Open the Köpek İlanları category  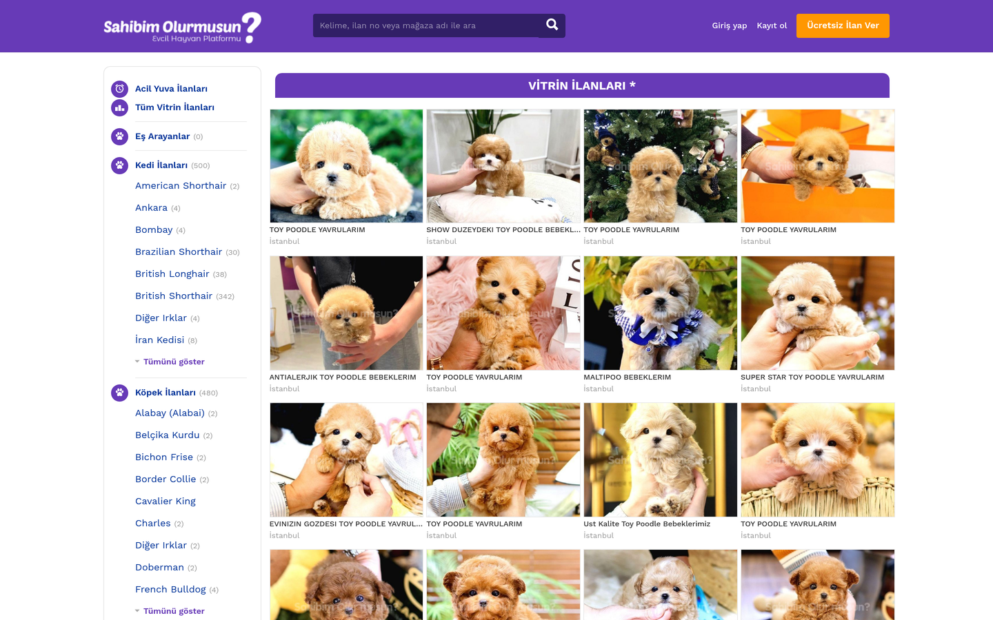pos(165,393)
